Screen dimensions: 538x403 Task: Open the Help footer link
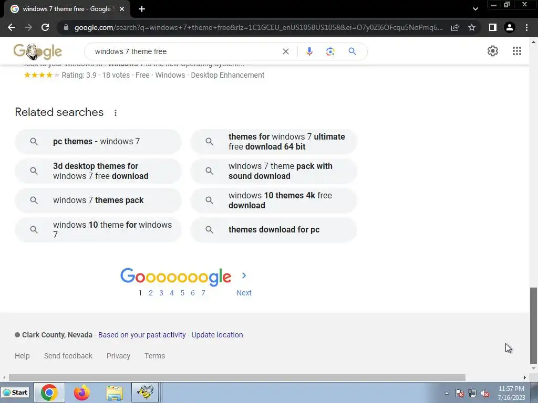tap(22, 356)
